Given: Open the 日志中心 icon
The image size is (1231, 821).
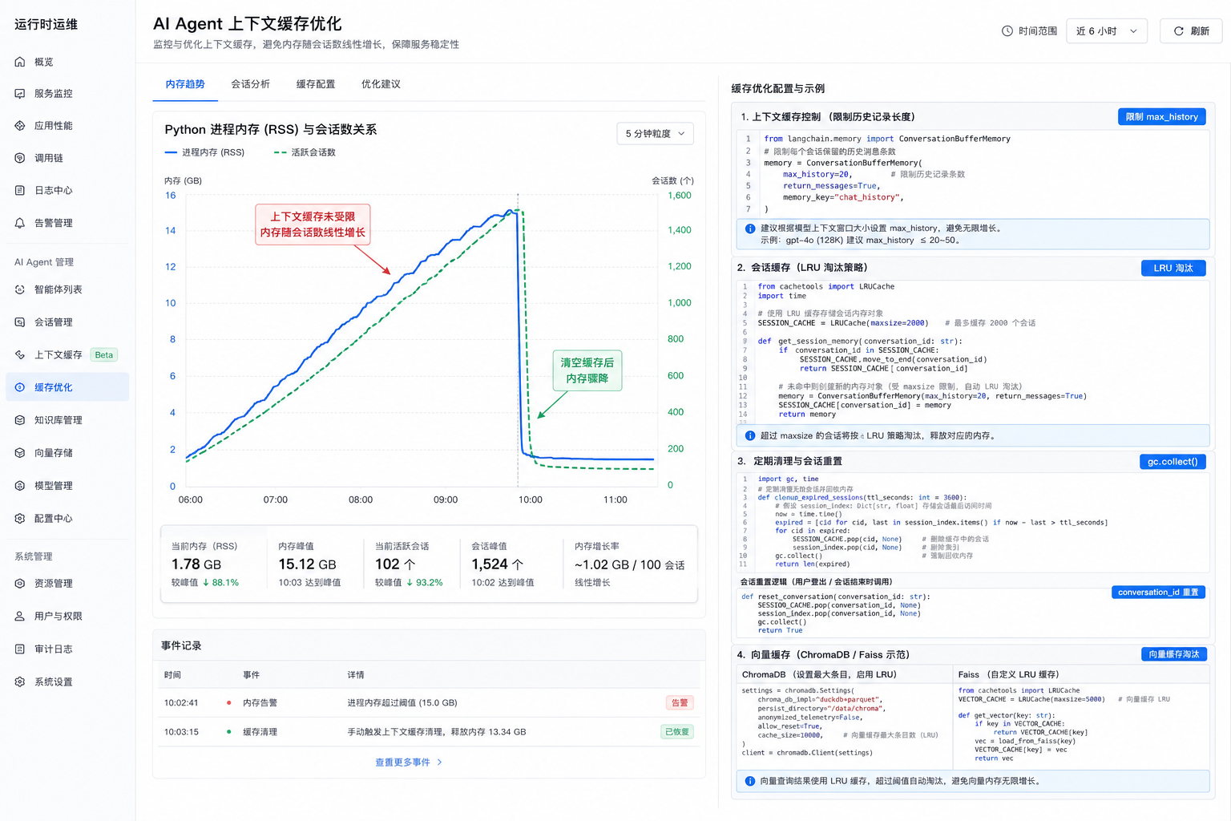Looking at the screenshot, I should click(x=20, y=190).
